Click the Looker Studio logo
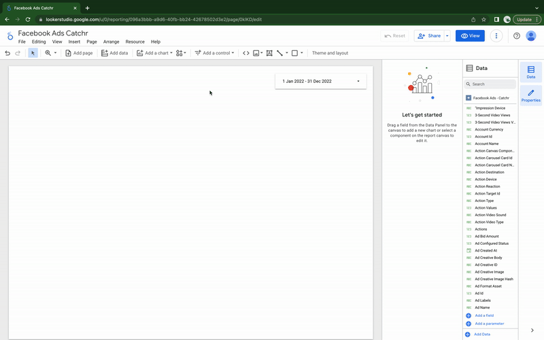The width and height of the screenshot is (544, 340). coord(10,37)
